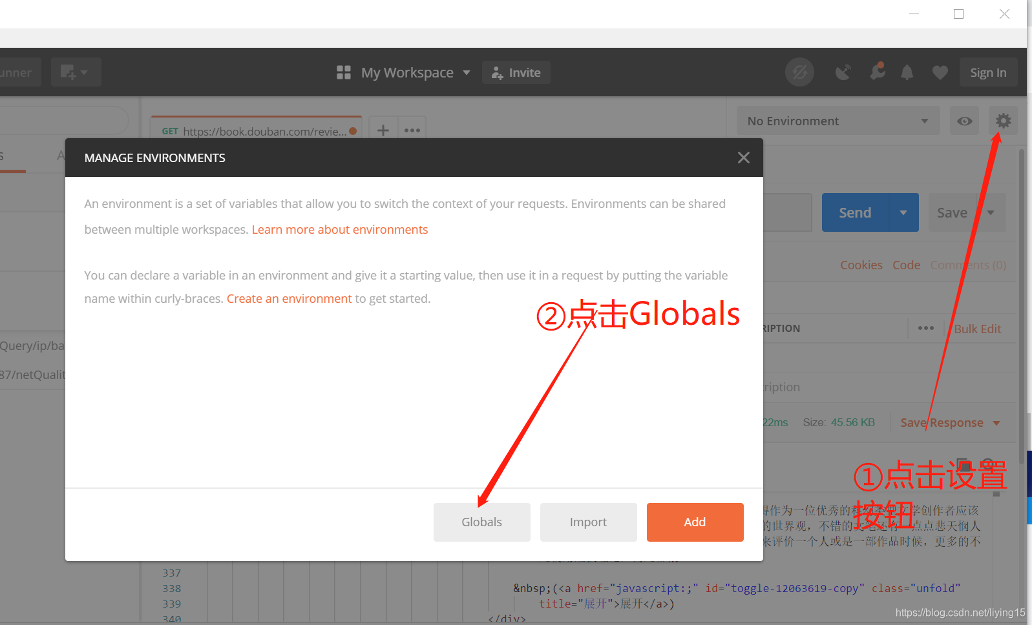Viewport: 1032px width, 625px height.
Task: Click the new window icon button
Action: [x=76, y=72]
